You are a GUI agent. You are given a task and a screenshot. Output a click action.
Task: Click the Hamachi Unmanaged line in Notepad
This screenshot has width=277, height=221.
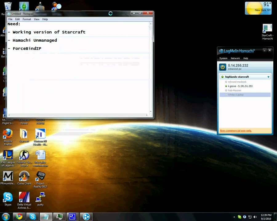coord(32,40)
